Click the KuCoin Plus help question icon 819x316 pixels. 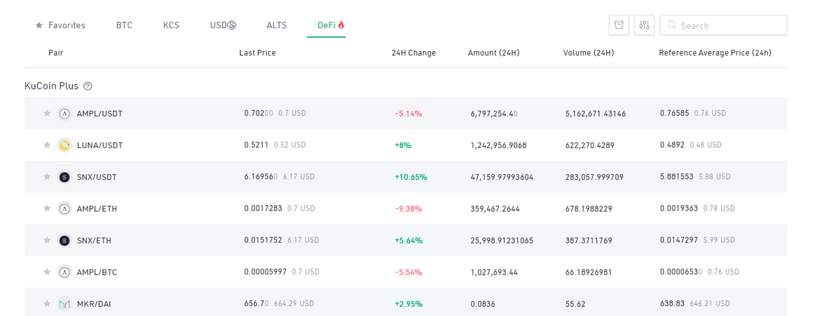pos(88,86)
